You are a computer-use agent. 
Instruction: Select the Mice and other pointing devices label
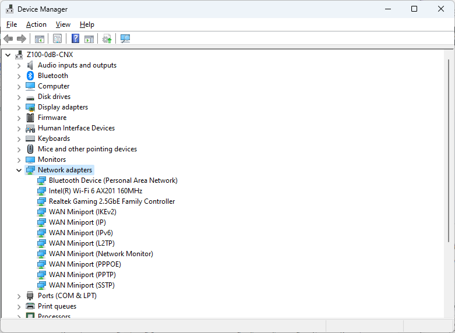(87, 149)
